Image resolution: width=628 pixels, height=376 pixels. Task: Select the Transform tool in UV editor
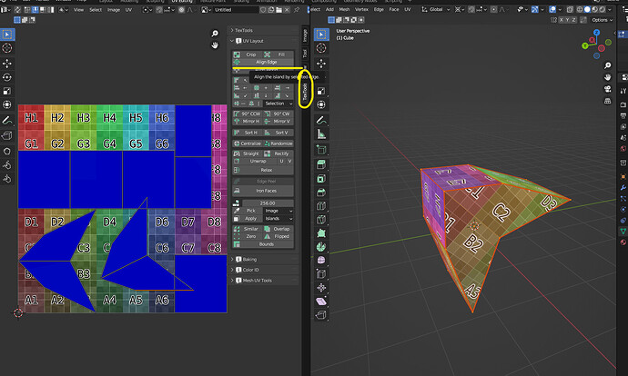point(7,104)
